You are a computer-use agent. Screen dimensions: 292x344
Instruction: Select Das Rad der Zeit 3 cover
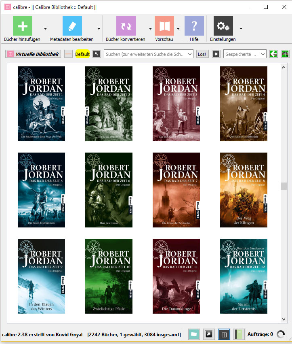tap(176, 104)
